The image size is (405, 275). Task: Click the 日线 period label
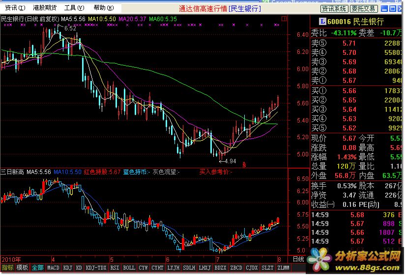298,259
